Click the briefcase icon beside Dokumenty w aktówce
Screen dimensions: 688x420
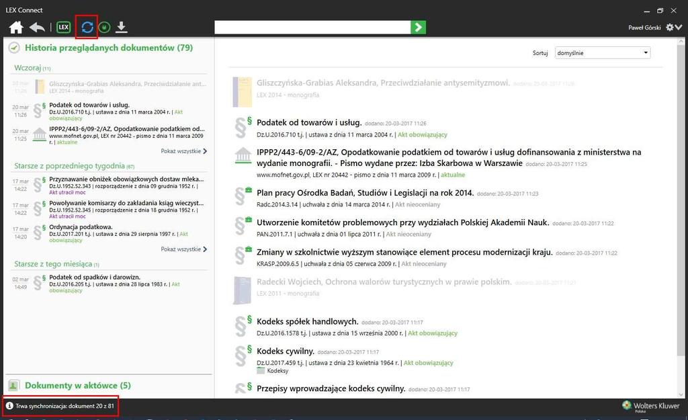[x=13, y=385]
